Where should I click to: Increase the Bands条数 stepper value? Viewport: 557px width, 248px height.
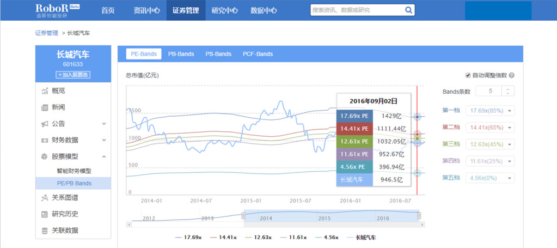point(508,89)
